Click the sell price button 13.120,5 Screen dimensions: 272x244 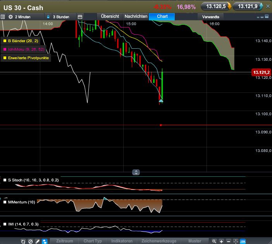pyautogui.click(x=216, y=7)
